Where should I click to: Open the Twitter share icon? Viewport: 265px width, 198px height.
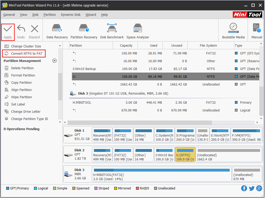(252, 188)
